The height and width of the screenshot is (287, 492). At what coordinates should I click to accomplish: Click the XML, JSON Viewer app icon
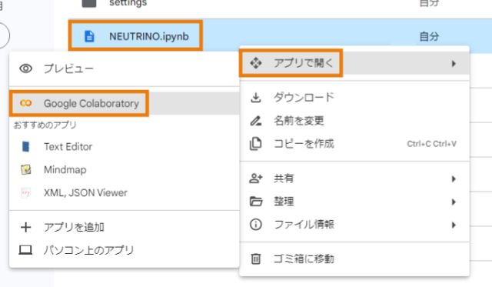[25, 193]
